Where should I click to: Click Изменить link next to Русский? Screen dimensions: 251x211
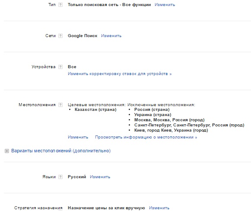(100, 177)
